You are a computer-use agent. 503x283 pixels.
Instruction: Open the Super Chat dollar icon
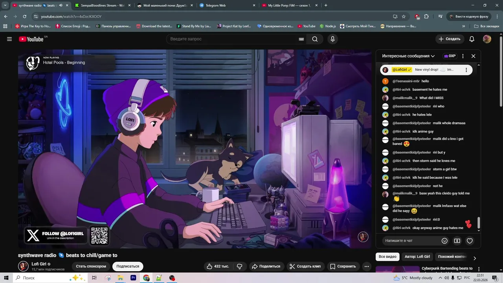tap(457, 241)
